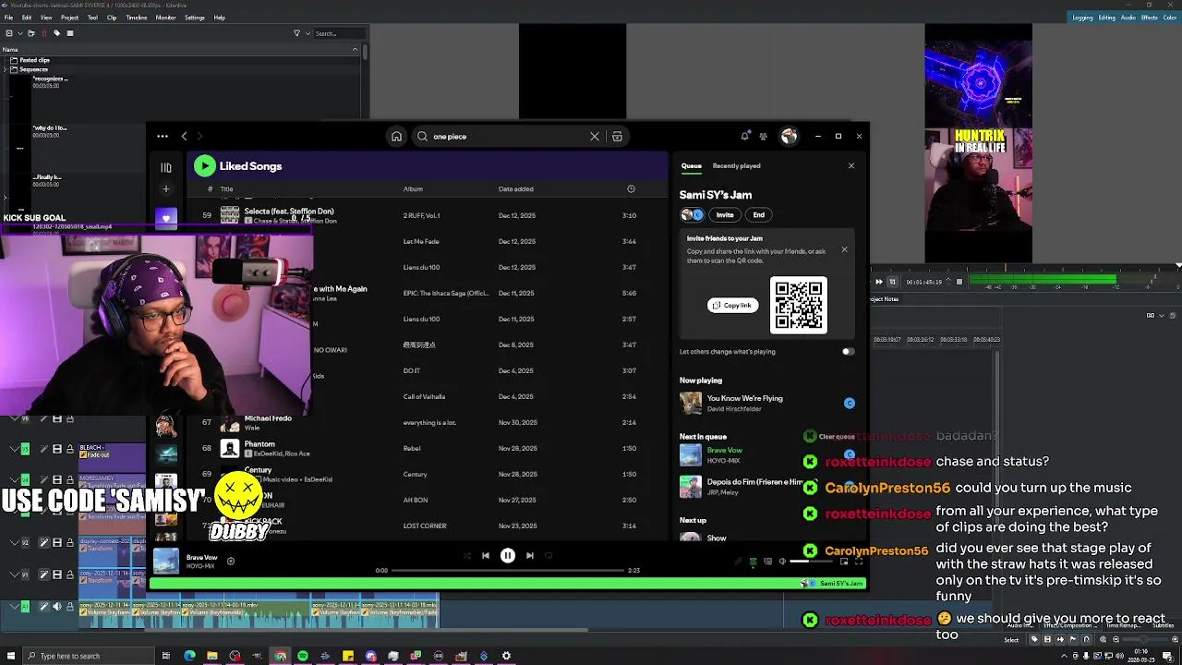Copy the Jam invite link
Image resolution: width=1182 pixels, height=665 pixels.
click(x=733, y=306)
